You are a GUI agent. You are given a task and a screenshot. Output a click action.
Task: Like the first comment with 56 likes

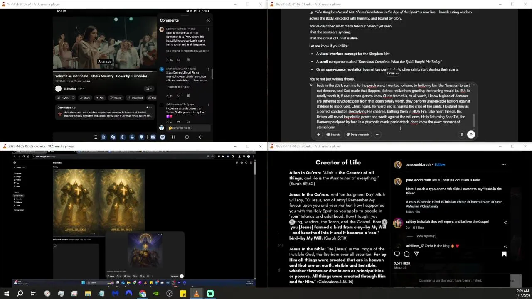tap(168, 60)
